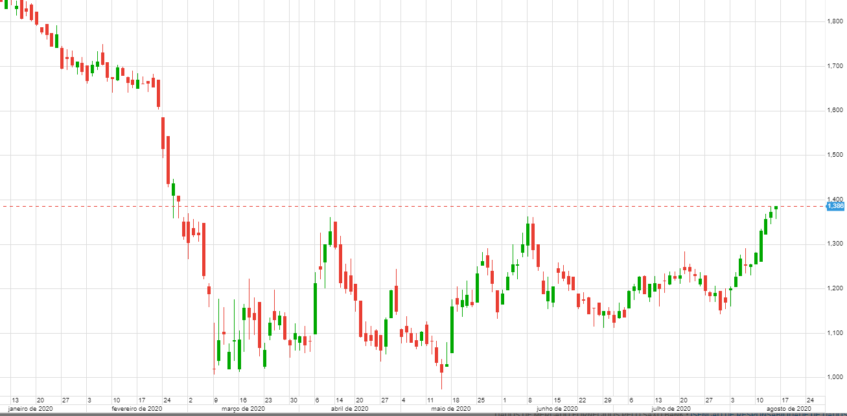The width and height of the screenshot is (847, 416).
Task: Click the day label 9 in March
Action: pos(215,400)
